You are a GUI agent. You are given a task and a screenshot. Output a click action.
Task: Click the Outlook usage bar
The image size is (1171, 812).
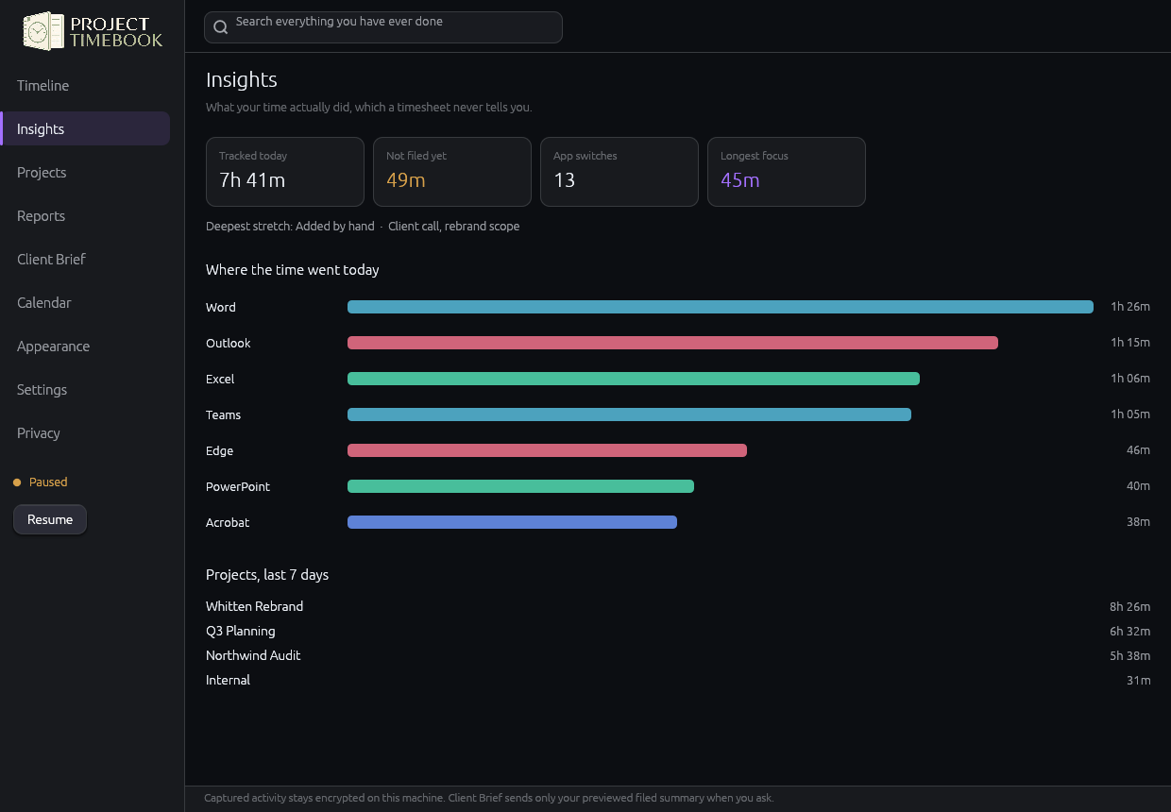672,343
